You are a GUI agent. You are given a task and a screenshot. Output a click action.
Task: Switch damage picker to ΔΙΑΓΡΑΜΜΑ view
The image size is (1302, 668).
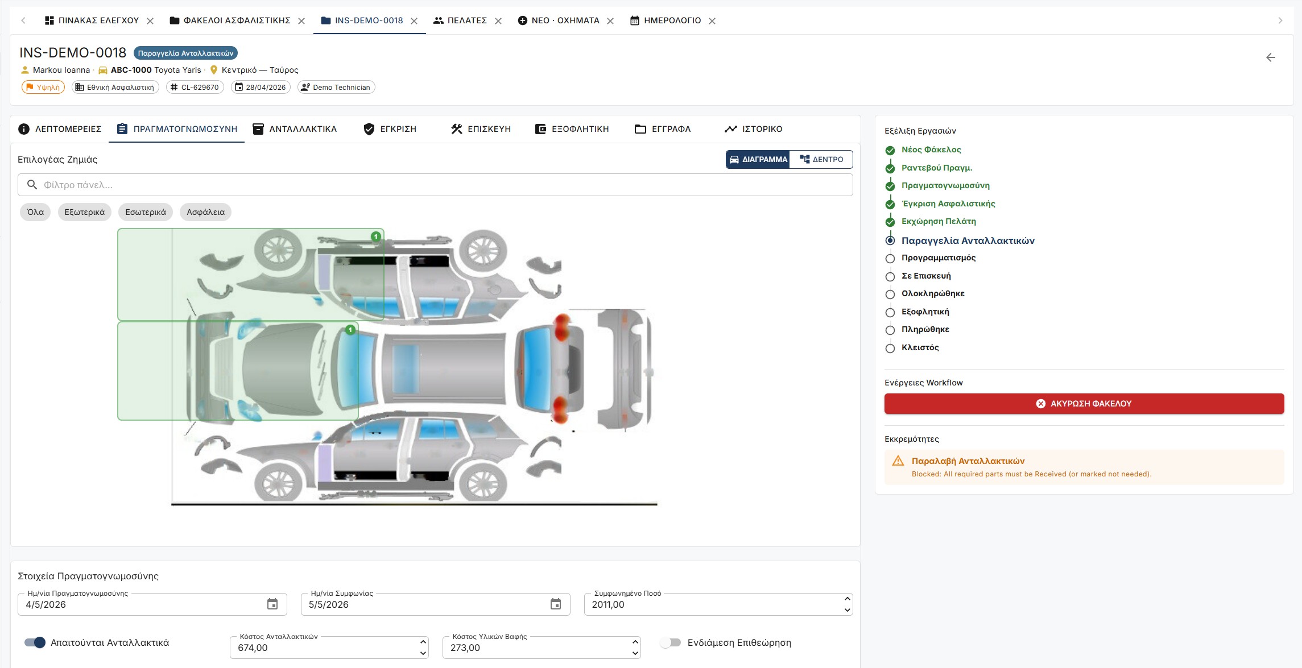tap(758, 160)
